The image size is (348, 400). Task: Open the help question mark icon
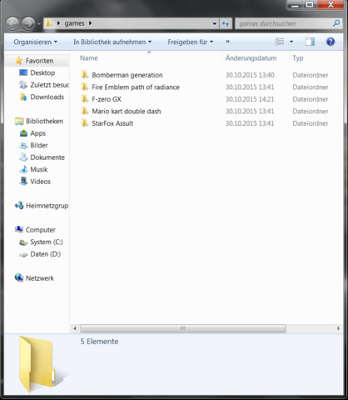point(331,42)
